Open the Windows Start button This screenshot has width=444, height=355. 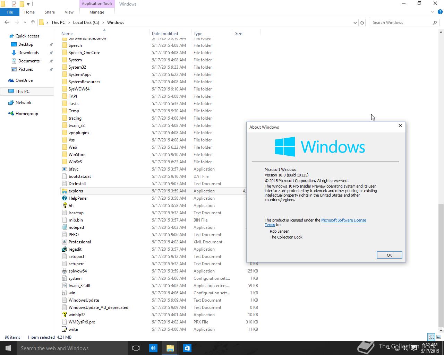click(x=8, y=348)
